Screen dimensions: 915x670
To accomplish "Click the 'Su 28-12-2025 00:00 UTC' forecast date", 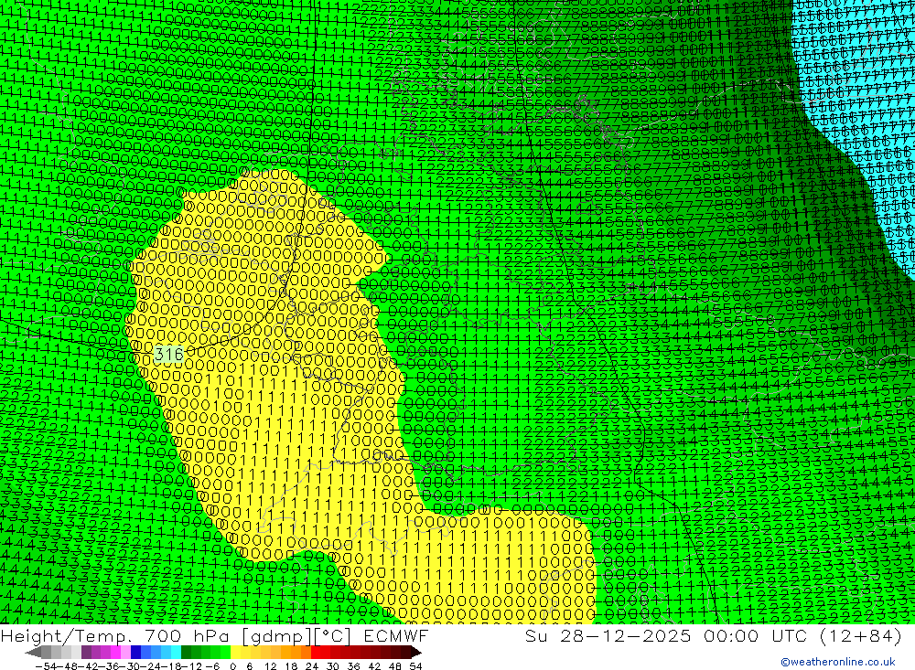I will [x=666, y=635].
